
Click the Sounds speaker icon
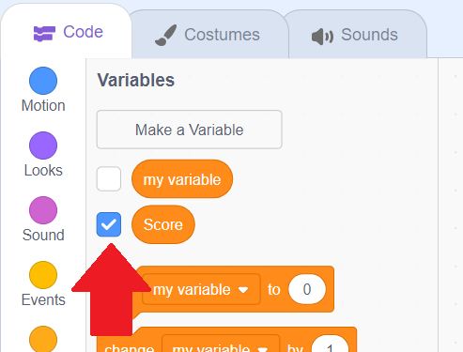pos(322,37)
